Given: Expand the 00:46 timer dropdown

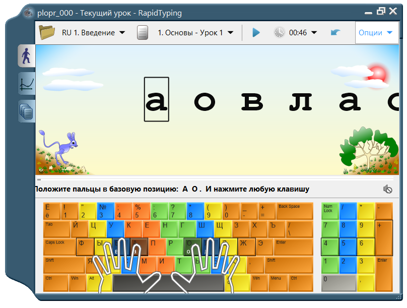Looking at the screenshot, I should coord(314,31).
